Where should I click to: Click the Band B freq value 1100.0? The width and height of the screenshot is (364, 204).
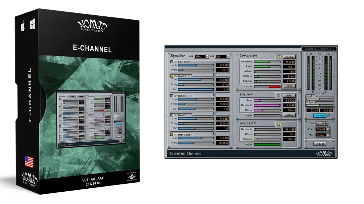(x=222, y=104)
